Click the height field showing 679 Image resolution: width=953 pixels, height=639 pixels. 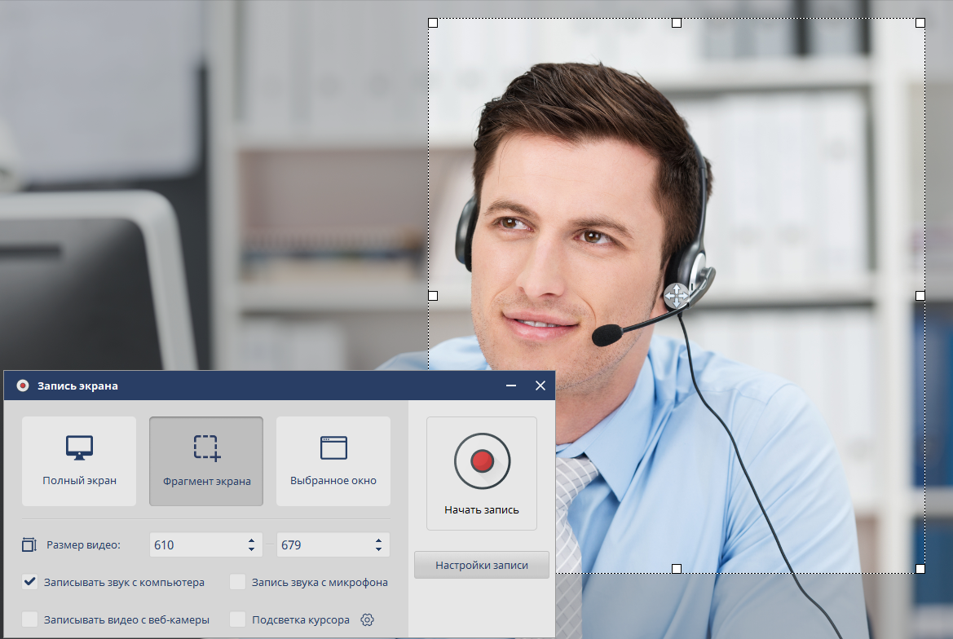tap(333, 544)
